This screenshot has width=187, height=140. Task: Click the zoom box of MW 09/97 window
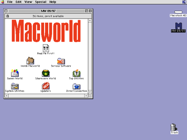[86, 11]
